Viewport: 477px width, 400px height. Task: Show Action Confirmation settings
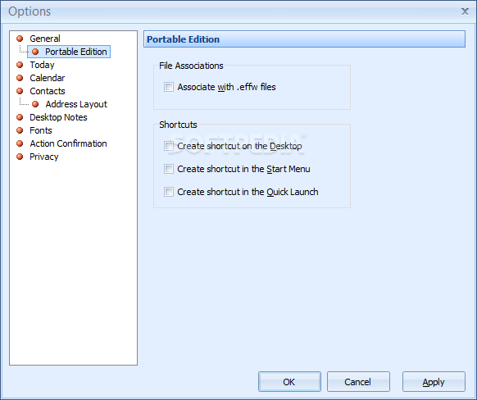coord(68,143)
